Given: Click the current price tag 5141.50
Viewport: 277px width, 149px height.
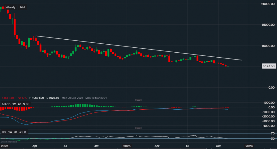Looking at the screenshot, I should 268,66.
